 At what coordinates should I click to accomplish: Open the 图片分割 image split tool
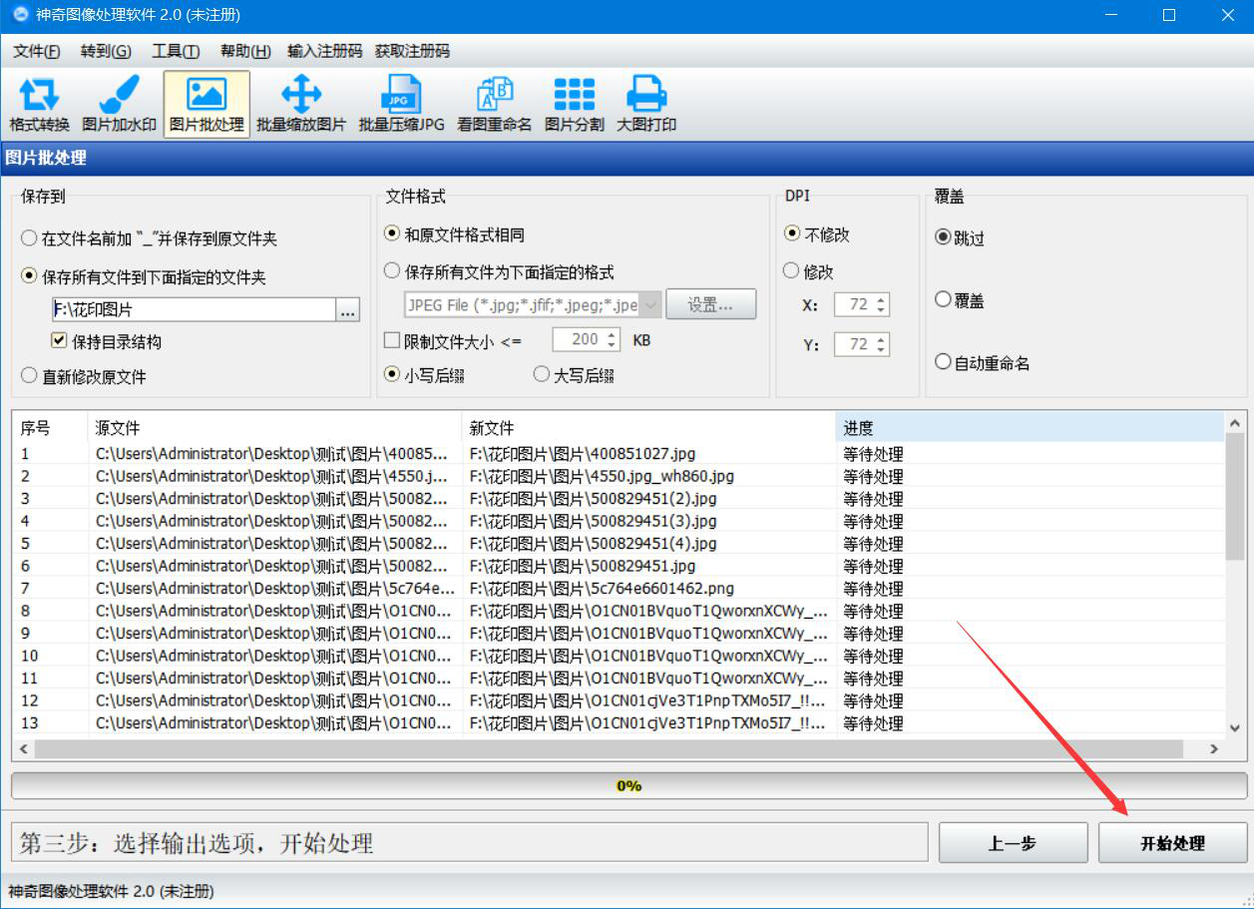pos(574,104)
